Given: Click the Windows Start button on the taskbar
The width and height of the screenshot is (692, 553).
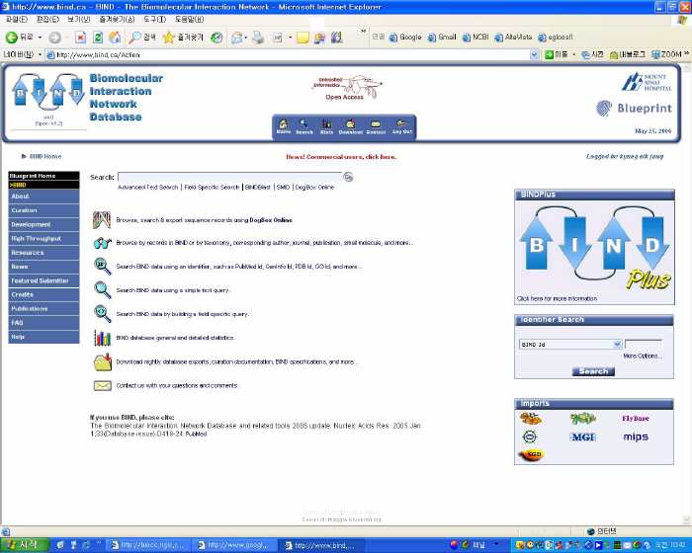Looking at the screenshot, I should tap(22, 544).
